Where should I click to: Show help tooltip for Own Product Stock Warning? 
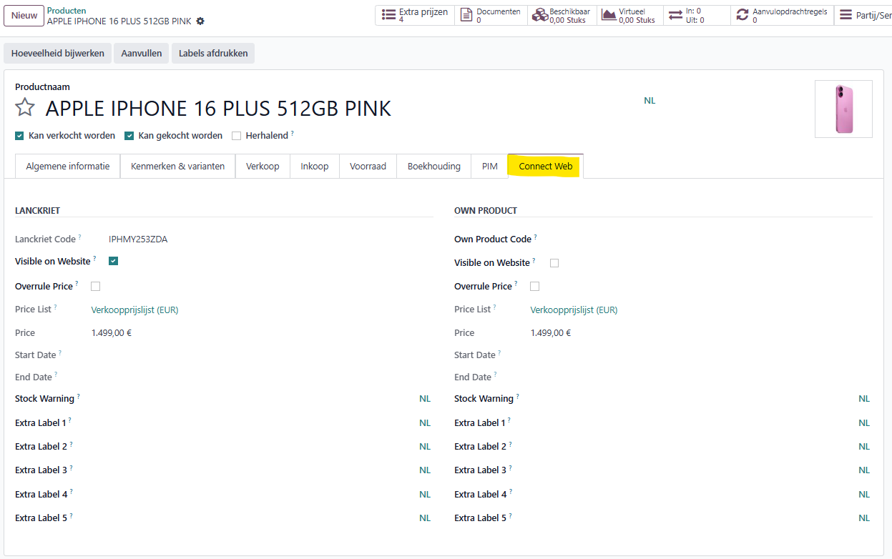click(517, 396)
